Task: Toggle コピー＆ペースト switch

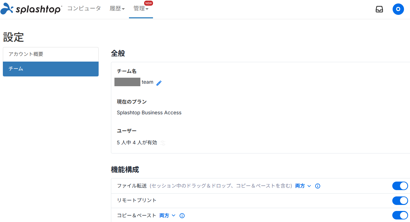Action: click(x=400, y=215)
